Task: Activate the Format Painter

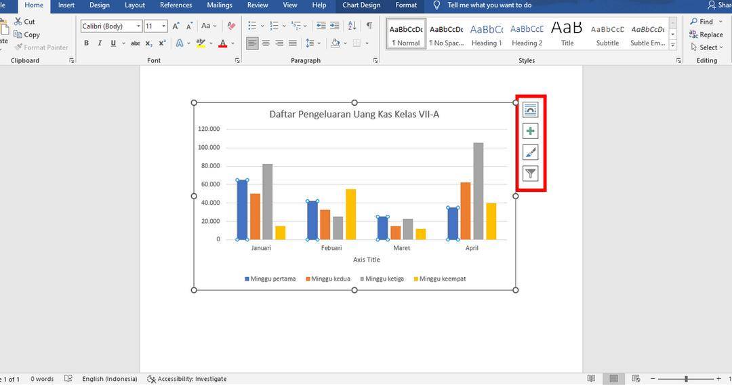Action: point(41,47)
